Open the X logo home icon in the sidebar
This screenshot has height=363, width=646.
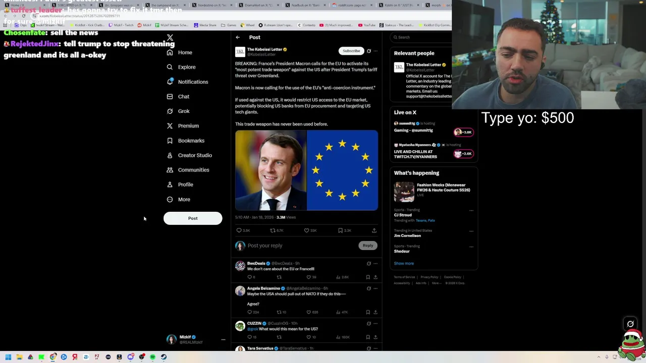click(170, 38)
